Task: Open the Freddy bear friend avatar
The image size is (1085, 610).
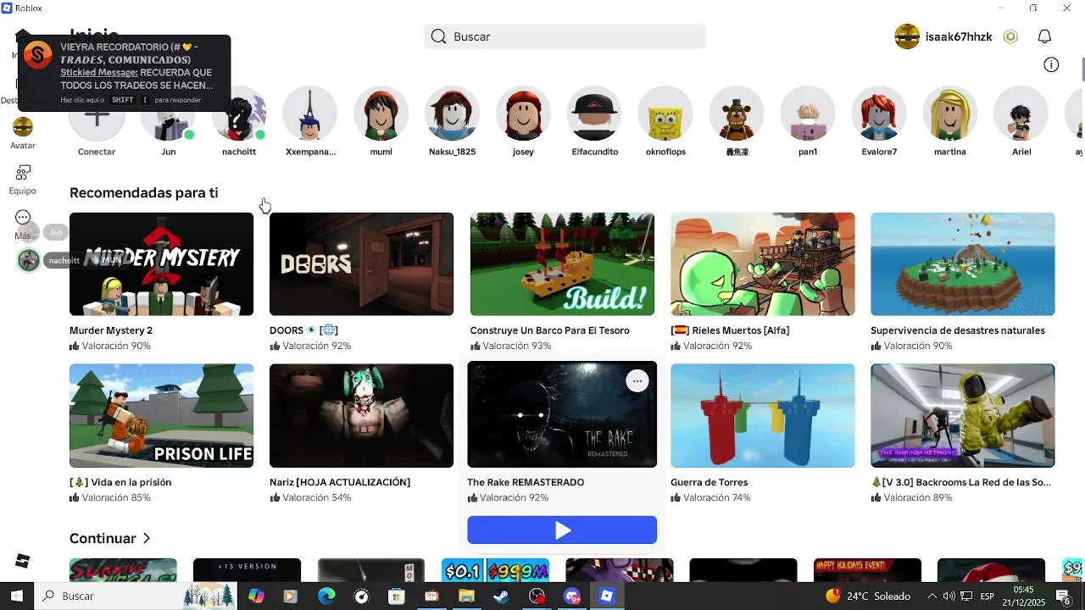Action: [x=737, y=114]
